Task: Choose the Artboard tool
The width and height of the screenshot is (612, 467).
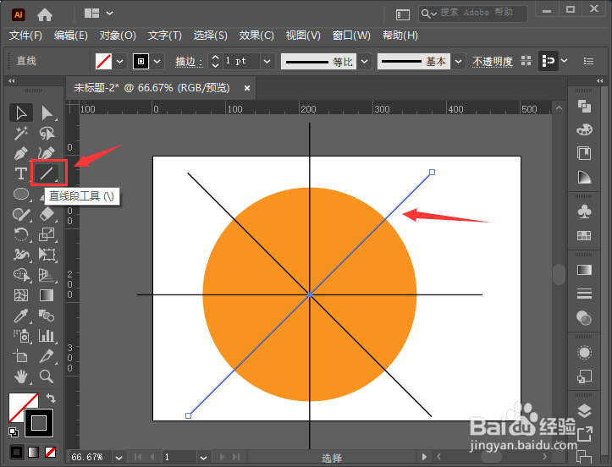Action: [x=21, y=356]
